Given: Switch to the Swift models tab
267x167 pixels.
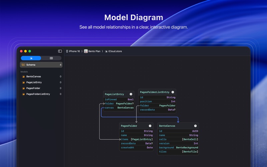Looking at the screenshot, I should click(x=31, y=58).
